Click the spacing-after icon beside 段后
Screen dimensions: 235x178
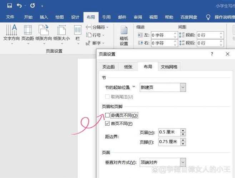[182, 43]
